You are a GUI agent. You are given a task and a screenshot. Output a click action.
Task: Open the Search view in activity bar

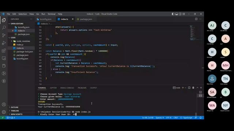pyautogui.click(x=4, y=28)
